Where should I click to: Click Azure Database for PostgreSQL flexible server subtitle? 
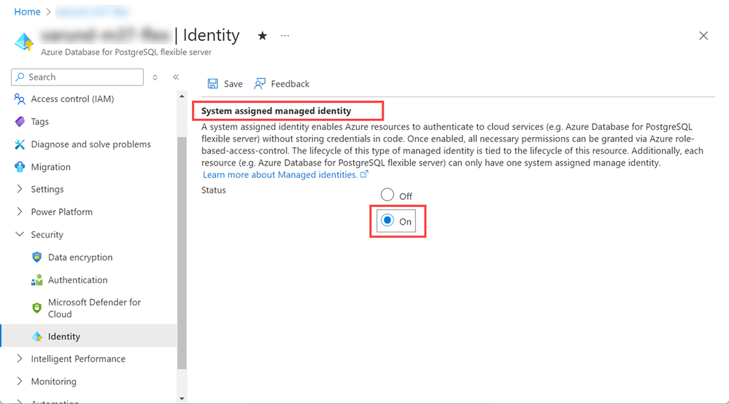pos(126,52)
